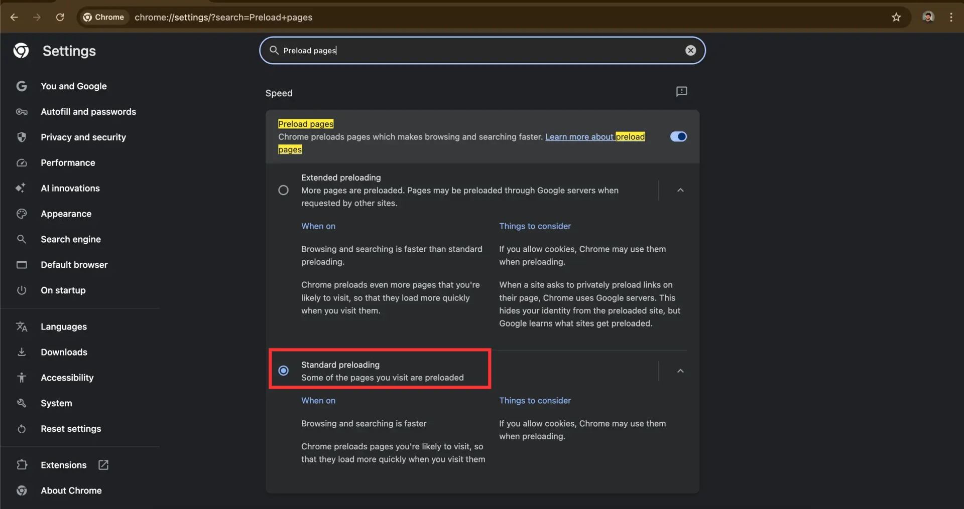The width and height of the screenshot is (964, 509).
Task: Open Extensions external link icon
Action: 103,465
